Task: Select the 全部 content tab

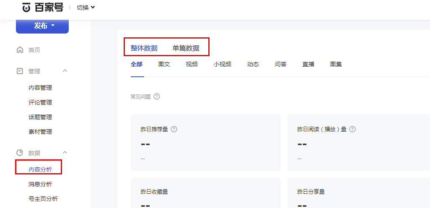Action: click(x=137, y=65)
